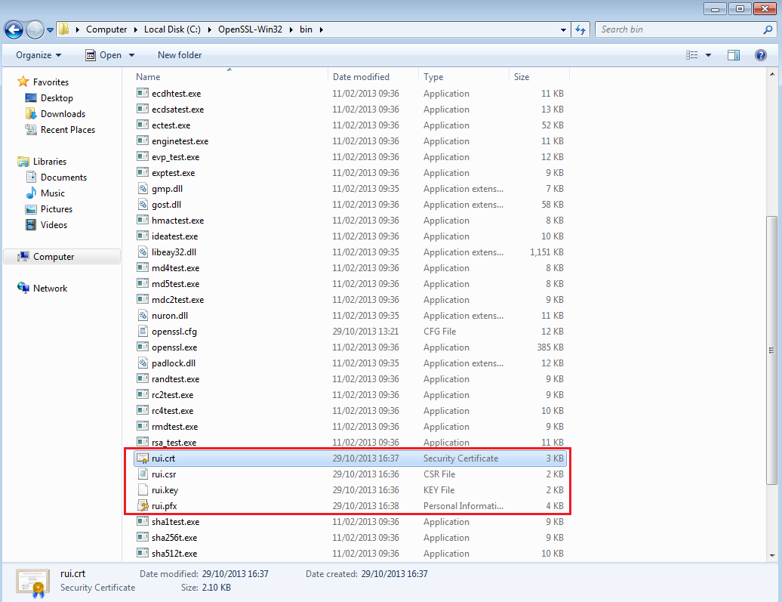
Task: Select the rui.crt certificate file icon
Action: point(143,458)
